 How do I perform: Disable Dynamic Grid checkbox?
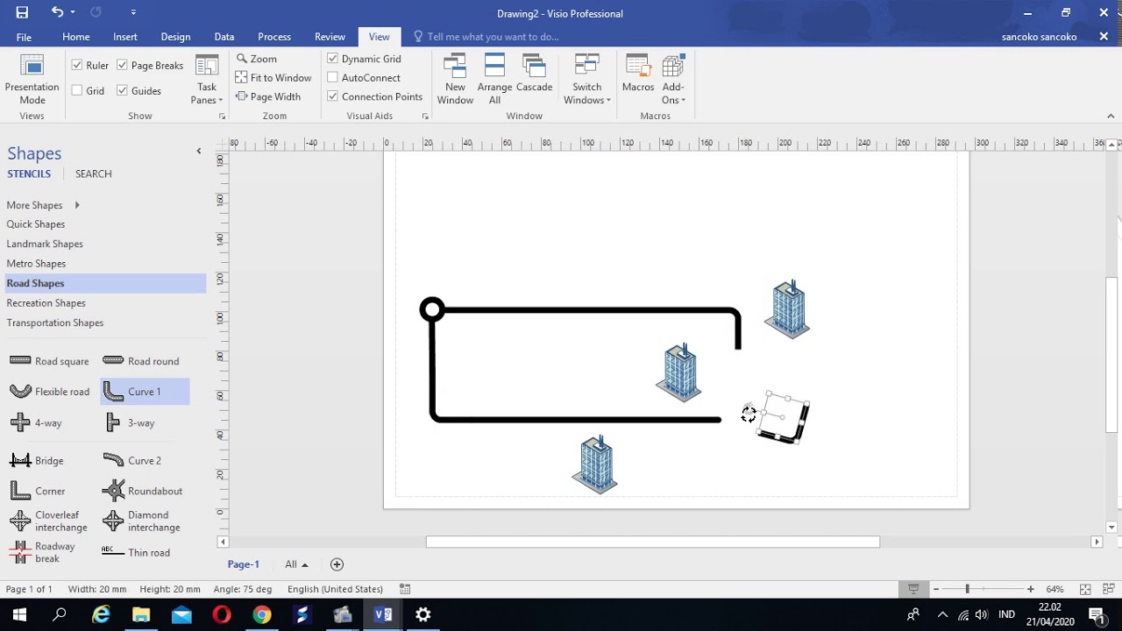[332, 59]
